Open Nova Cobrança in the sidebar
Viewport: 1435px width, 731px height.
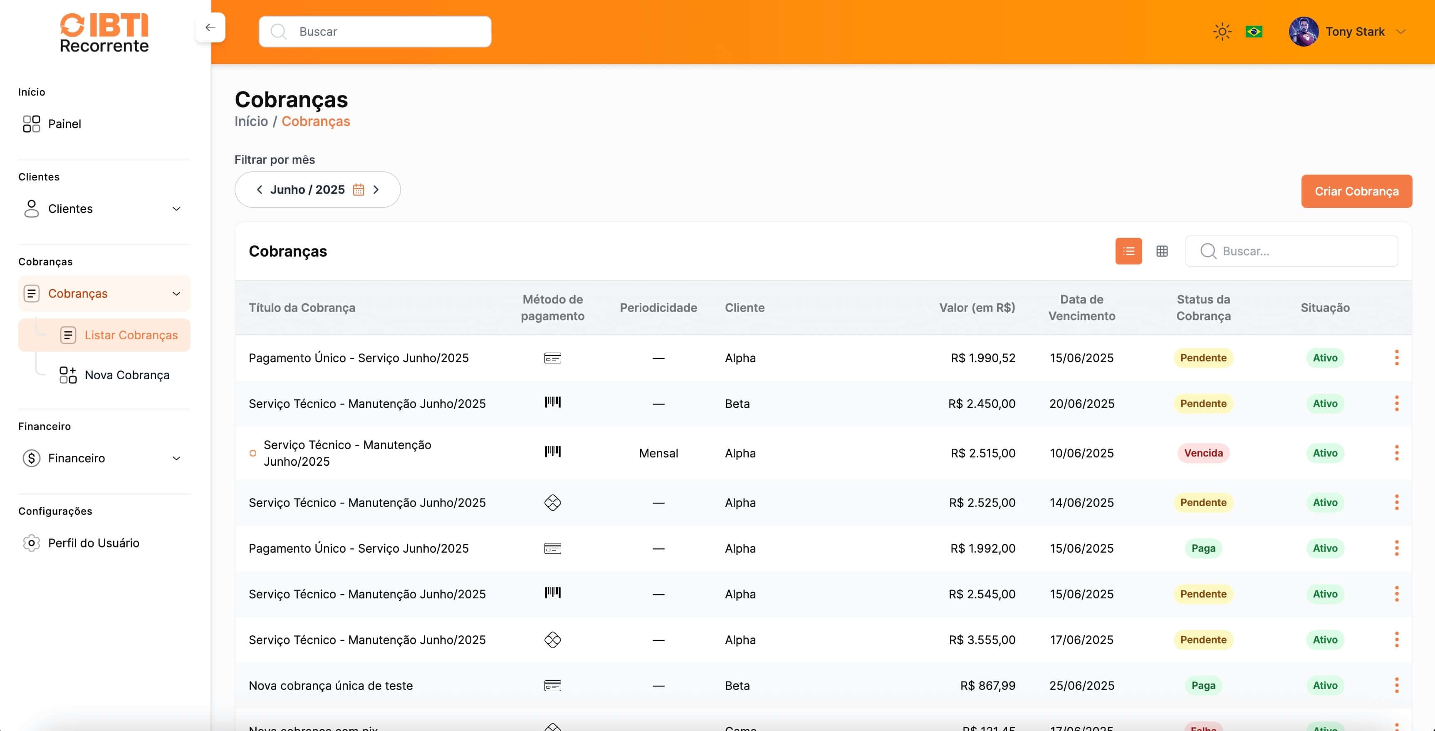point(126,375)
